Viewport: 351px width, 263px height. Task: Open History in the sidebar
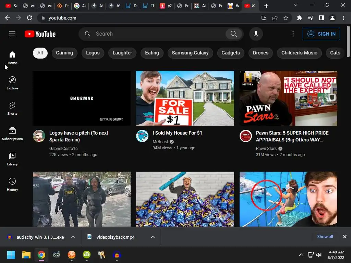tap(12, 185)
